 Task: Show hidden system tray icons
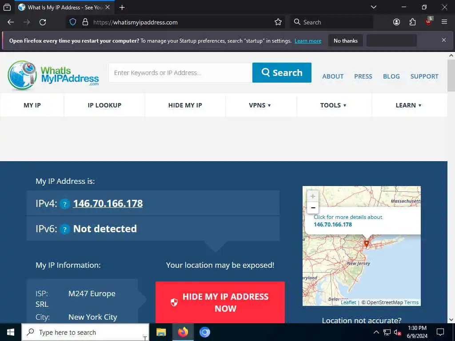coord(376,332)
